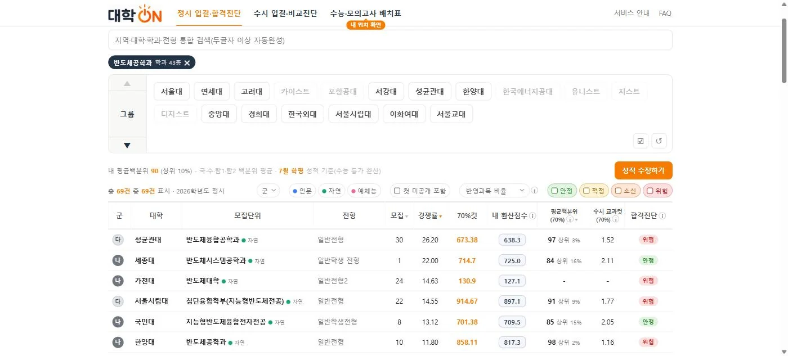Click 897.1 score in 서울시립대 row
Viewport: 788px width, 356px height.
[512, 301]
